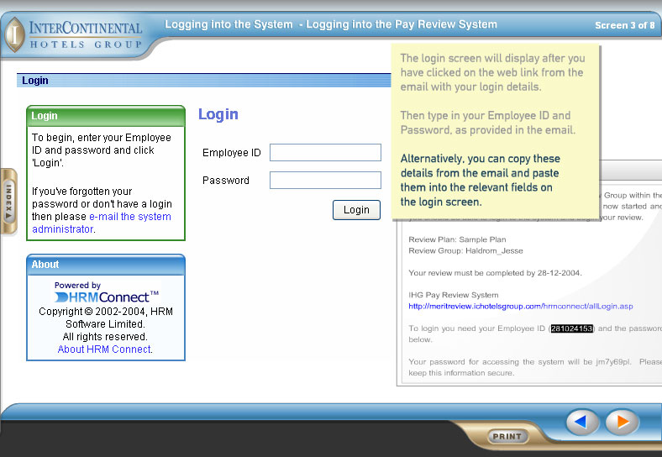This screenshot has width=662, height=457.
Task: Open About HRM Connect link
Action: coord(105,349)
